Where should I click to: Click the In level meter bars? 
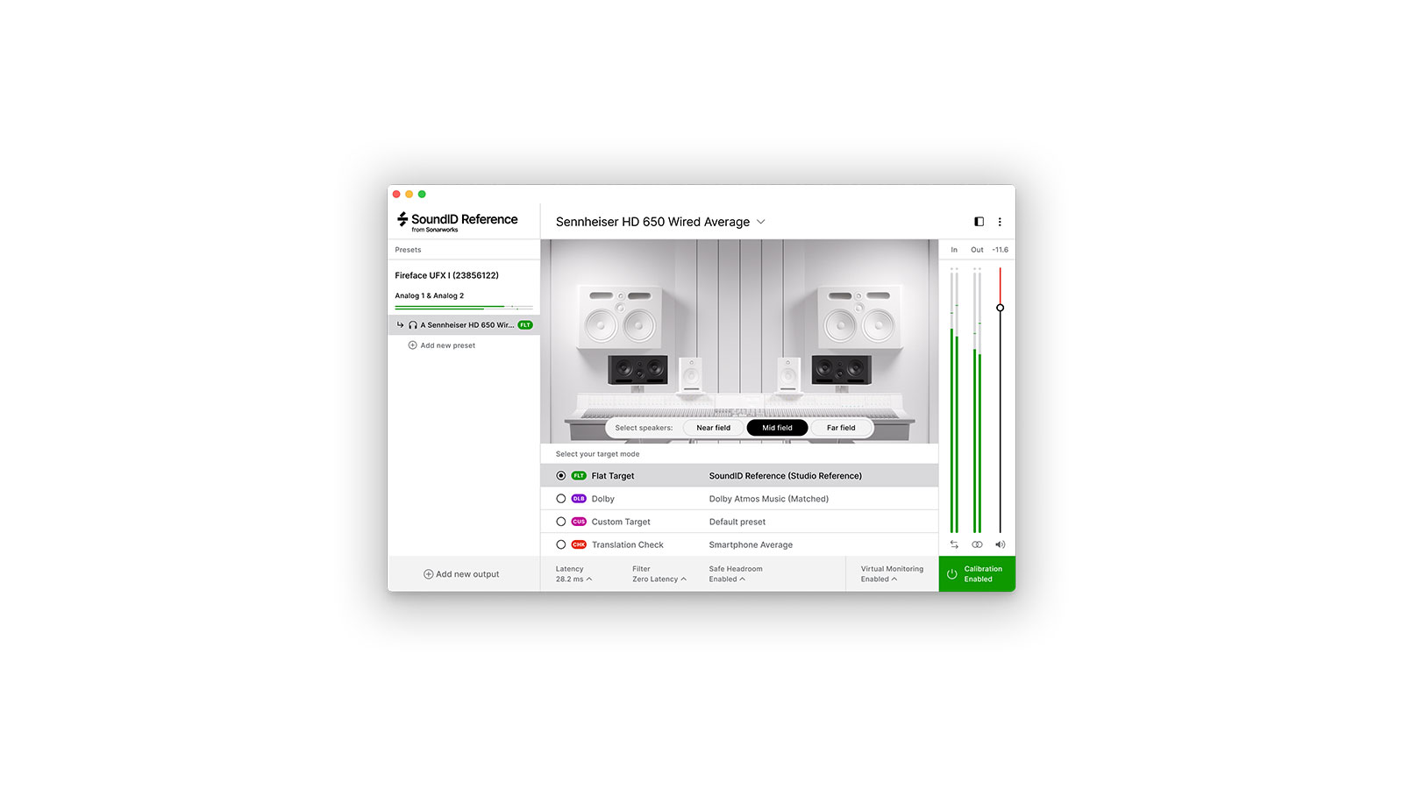(954, 400)
